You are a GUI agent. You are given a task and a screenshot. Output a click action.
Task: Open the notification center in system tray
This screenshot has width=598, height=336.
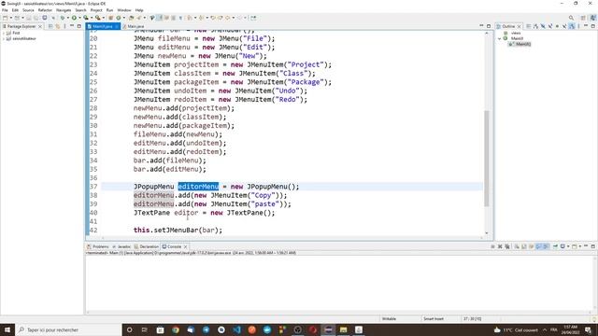pos(588,329)
